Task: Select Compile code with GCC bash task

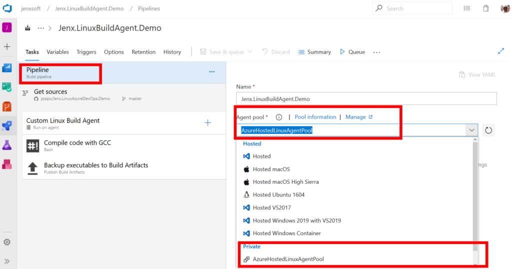Action: [x=124, y=145]
